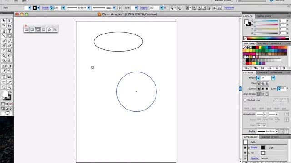Select the Direct Selection tool
Image resolution: width=291 pixels, height=163 pixels.
pyautogui.click(x=9, y=21)
